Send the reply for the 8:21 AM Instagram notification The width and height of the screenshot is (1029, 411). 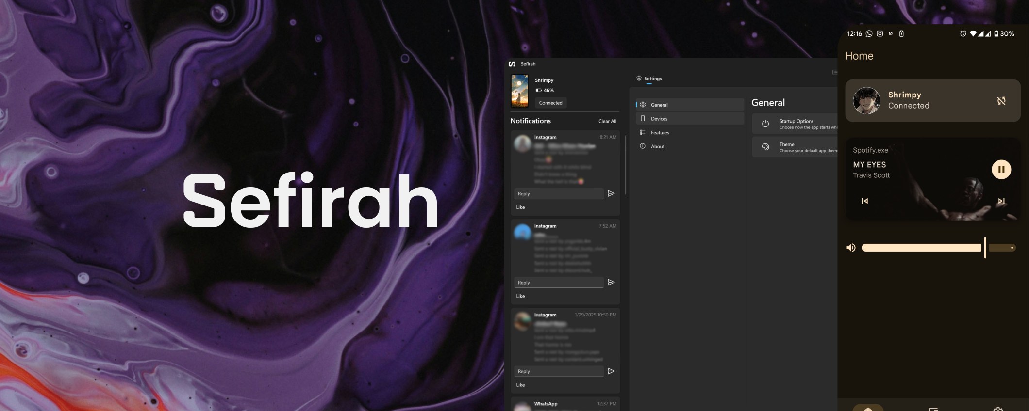[611, 193]
